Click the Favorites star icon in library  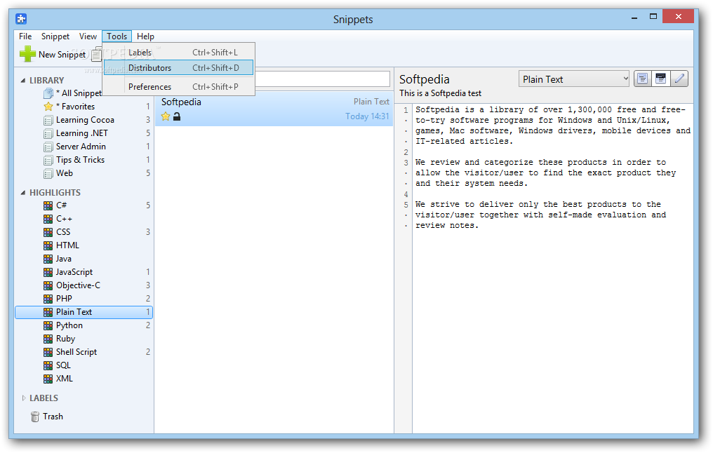[x=48, y=107]
